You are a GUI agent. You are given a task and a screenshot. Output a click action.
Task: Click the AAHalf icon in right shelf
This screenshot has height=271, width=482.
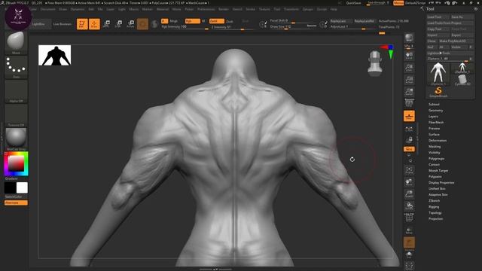tap(409, 92)
